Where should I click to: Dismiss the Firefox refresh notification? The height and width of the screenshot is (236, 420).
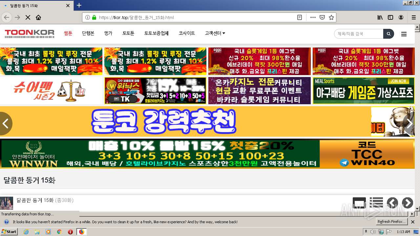pos(413,222)
